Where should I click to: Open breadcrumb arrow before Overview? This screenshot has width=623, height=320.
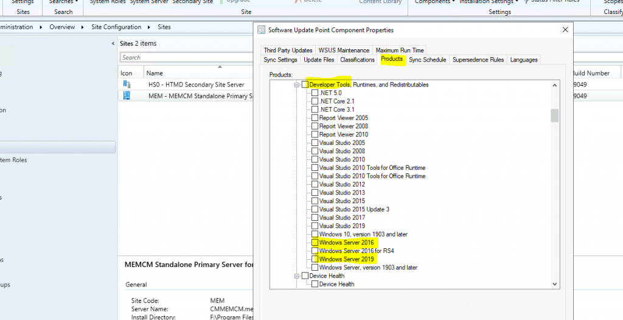click(41, 27)
